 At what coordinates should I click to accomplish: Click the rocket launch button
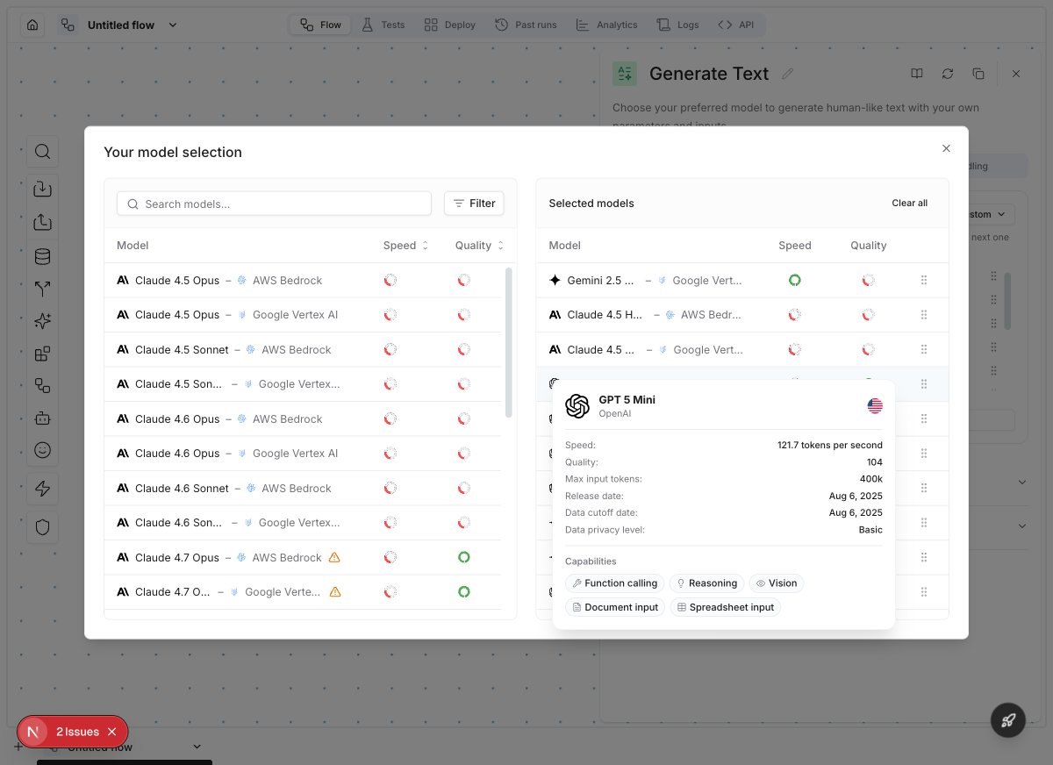pyautogui.click(x=1008, y=721)
